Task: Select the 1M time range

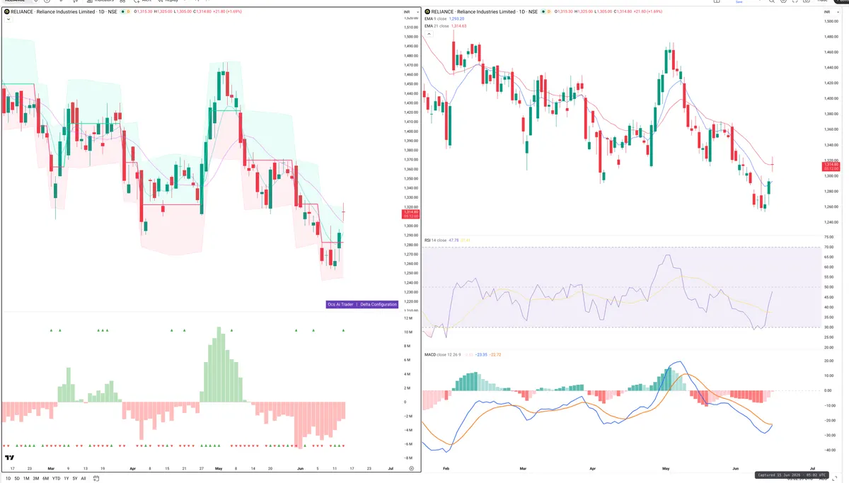Action: tap(26, 479)
